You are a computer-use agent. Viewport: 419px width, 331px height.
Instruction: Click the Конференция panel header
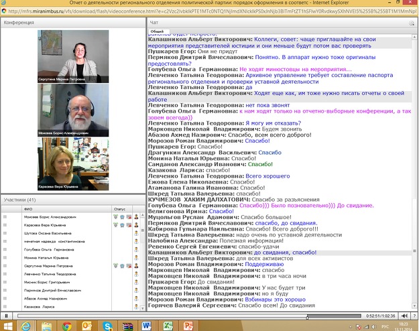point(72,22)
